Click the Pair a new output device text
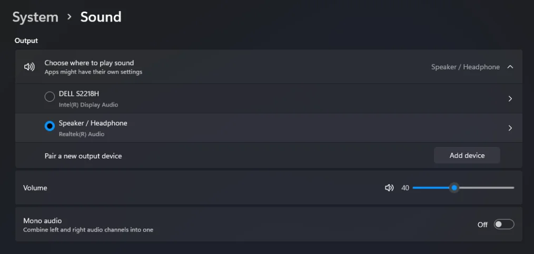This screenshot has width=534, height=254. pyautogui.click(x=83, y=156)
